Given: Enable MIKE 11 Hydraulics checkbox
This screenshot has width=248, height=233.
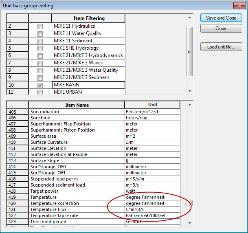Looking at the screenshot, I should point(40,26).
